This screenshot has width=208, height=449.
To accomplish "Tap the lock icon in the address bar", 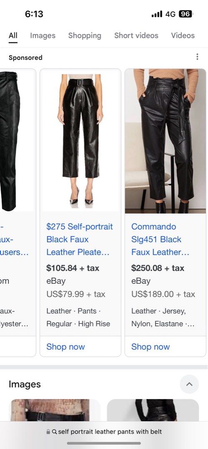I will click(48, 432).
